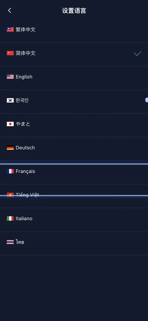Tap the Thailand flag icon

pos(10,242)
